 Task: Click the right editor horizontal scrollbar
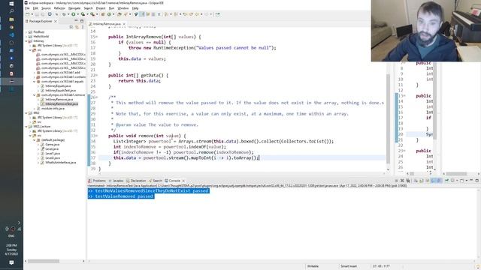pos(456,173)
